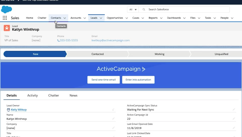Open the Reports navigation tab
Image resolution: width=242 pixels, height=137 pixels.
click(x=153, y=18)
